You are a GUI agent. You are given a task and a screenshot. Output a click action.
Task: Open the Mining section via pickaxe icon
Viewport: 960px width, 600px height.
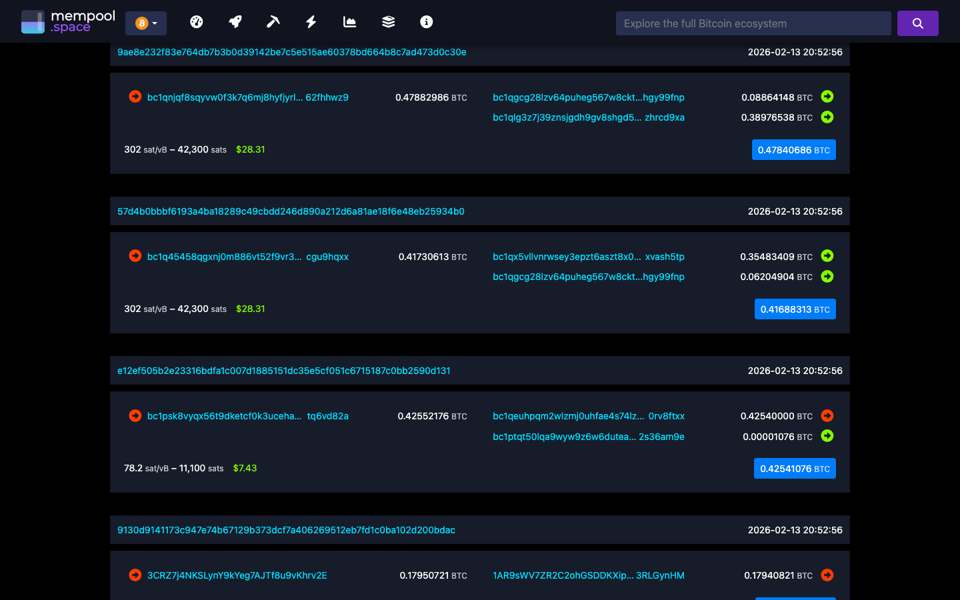coord(273,21)
